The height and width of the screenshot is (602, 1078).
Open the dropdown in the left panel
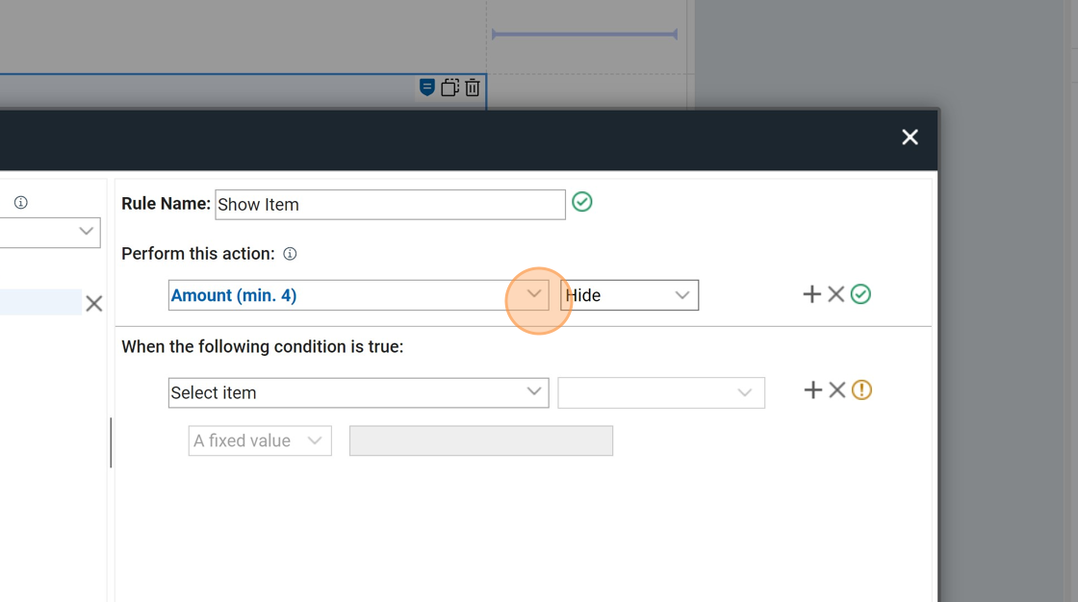(85, 232)
